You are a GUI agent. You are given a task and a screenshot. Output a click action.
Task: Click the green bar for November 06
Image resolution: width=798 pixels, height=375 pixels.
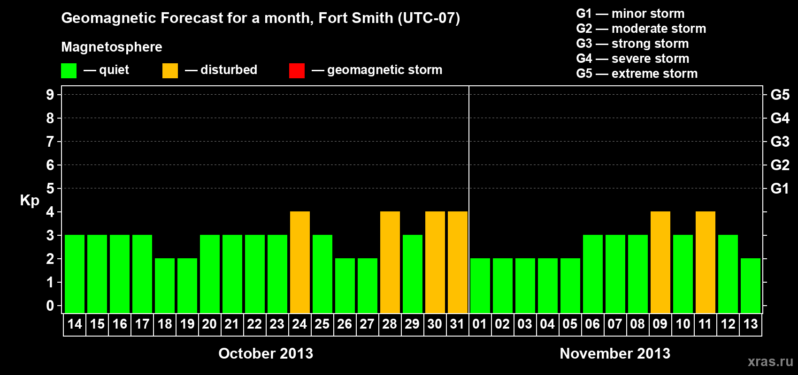point(593,274)
